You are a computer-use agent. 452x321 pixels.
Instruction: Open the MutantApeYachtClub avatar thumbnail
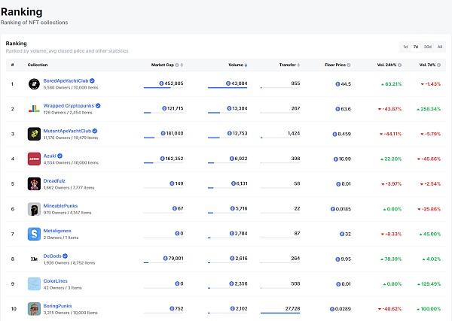(34, 134)
